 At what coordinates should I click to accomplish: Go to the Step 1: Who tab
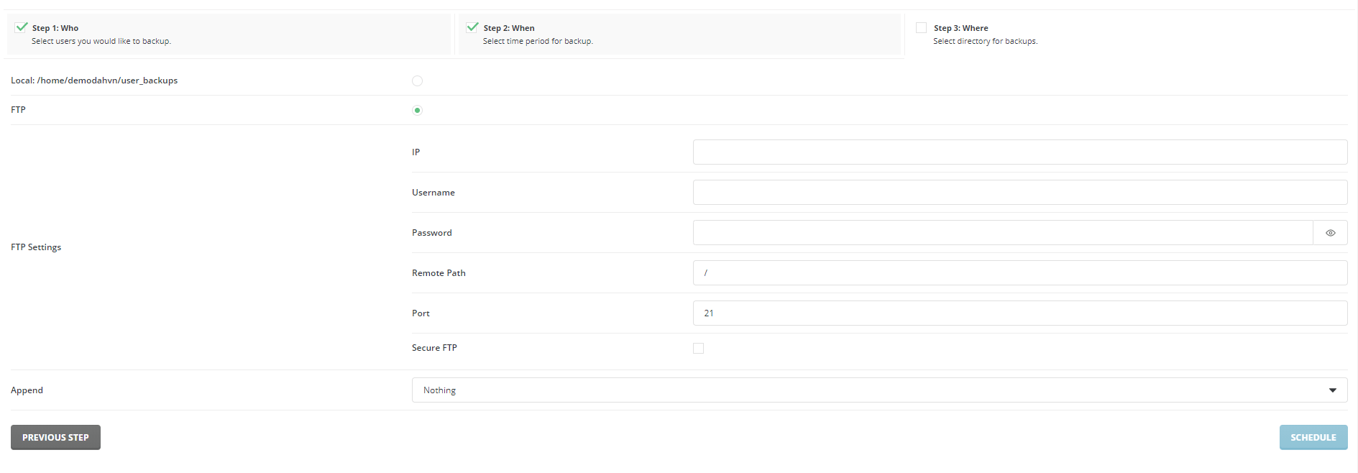pyautogui.click(x=229, y=35)
